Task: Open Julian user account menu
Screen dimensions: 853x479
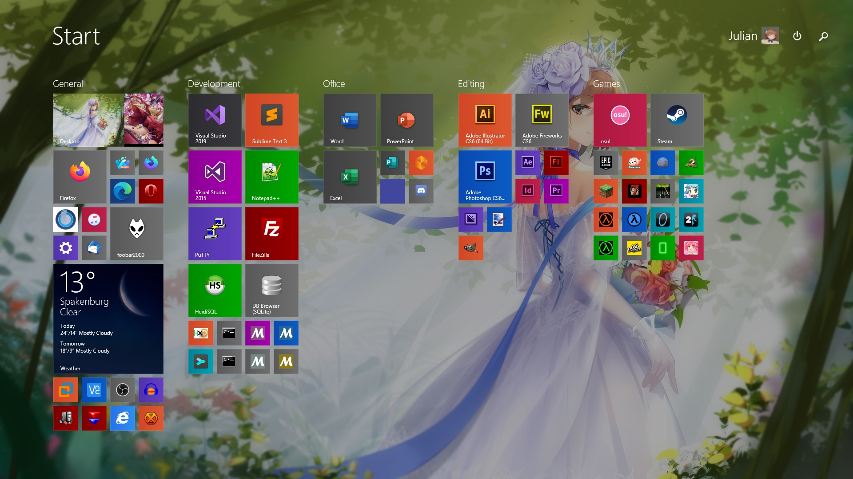Action: click(753, 36)
